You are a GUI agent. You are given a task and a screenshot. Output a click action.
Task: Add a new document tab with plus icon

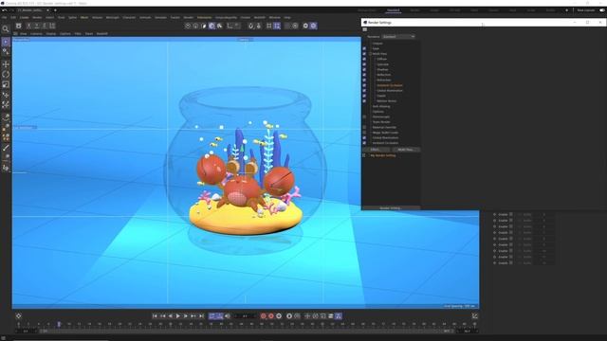tap(55, 10)
